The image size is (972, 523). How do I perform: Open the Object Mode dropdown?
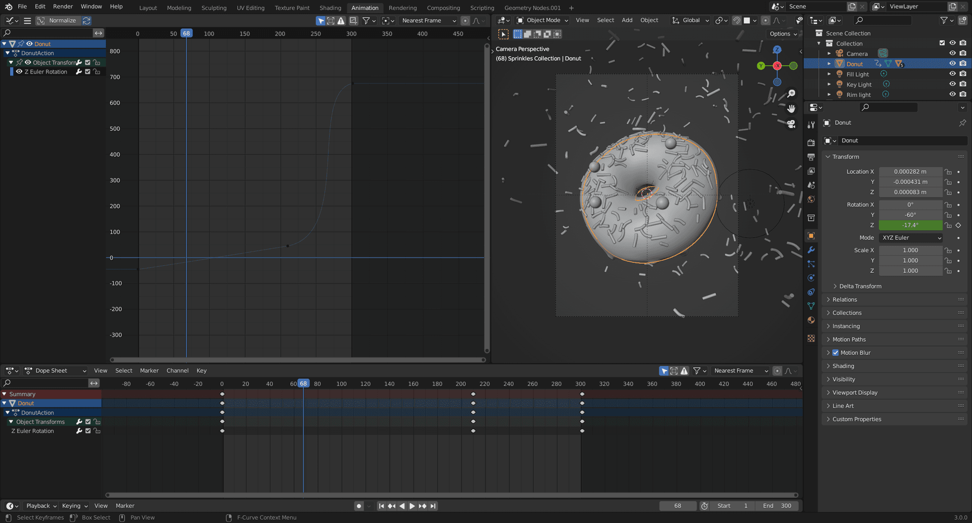pyautogui.click(x=542, y=20)
